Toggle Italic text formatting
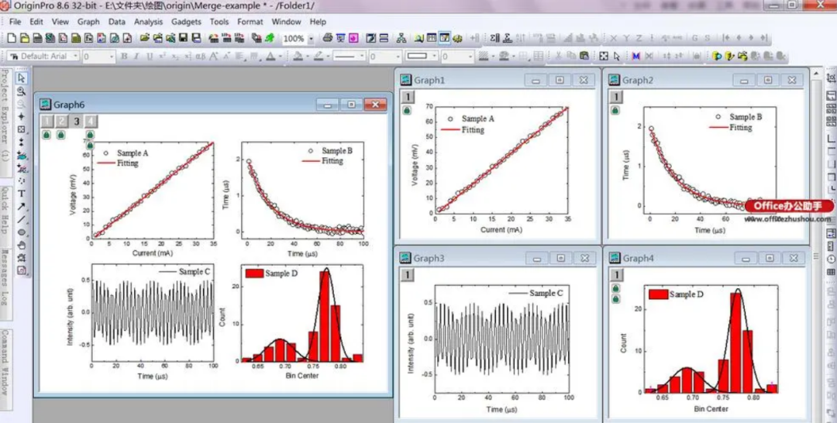837x423 pixels. [136, 57]
